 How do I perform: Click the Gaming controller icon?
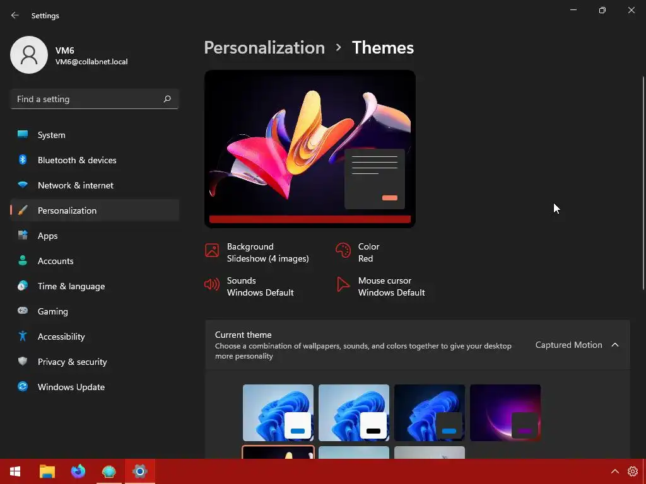pyautogui.click(x=23, y=311)
